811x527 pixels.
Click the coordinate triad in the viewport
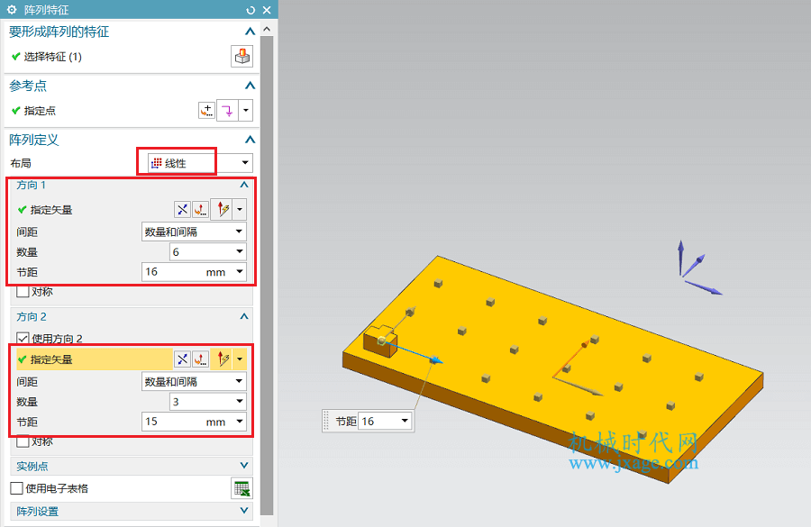coord(700,268)
